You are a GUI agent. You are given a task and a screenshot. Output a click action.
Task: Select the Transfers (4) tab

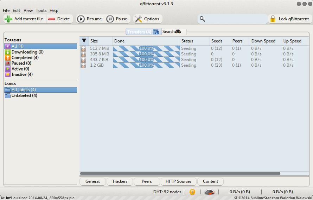click(x=143, y=32)
